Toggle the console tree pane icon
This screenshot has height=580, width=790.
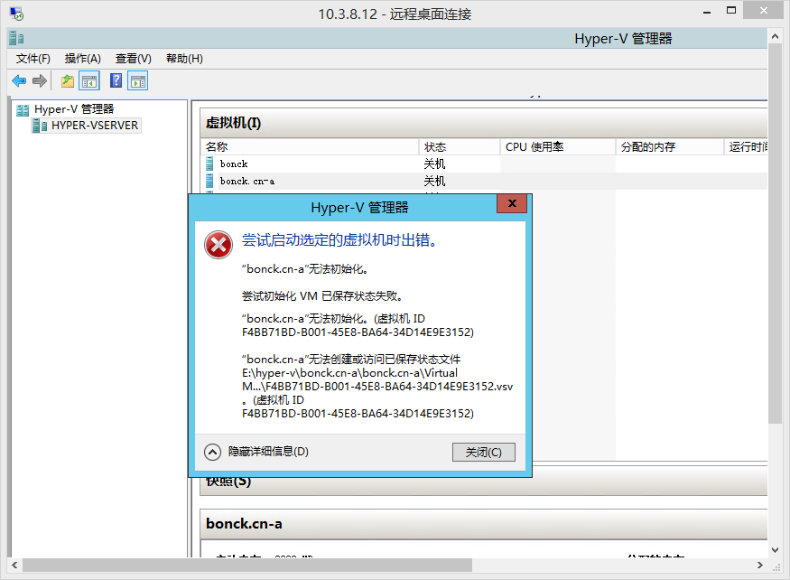point(89,80)
